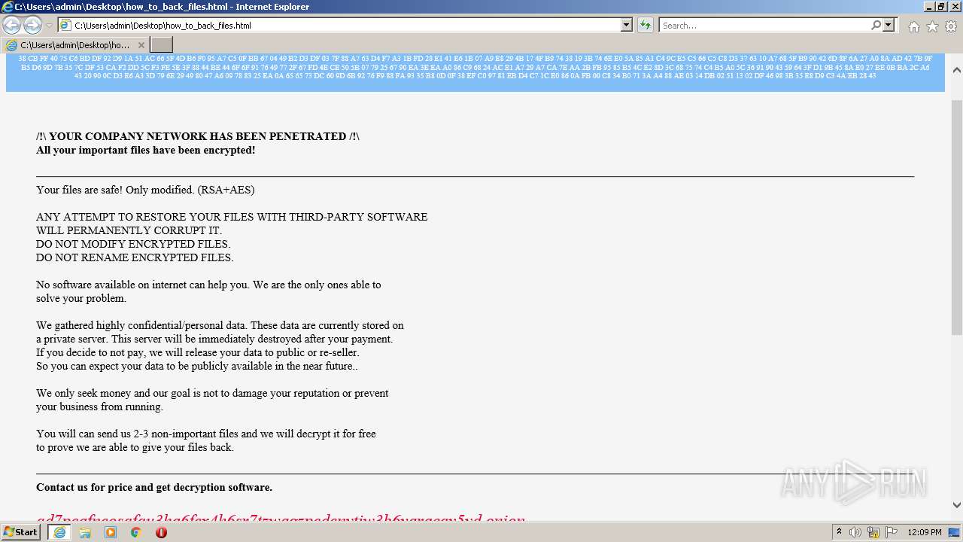Expand the address bar autocomplete dropdown
The height and width of the screenshot is (542, 963).
[x=626, y=26]
